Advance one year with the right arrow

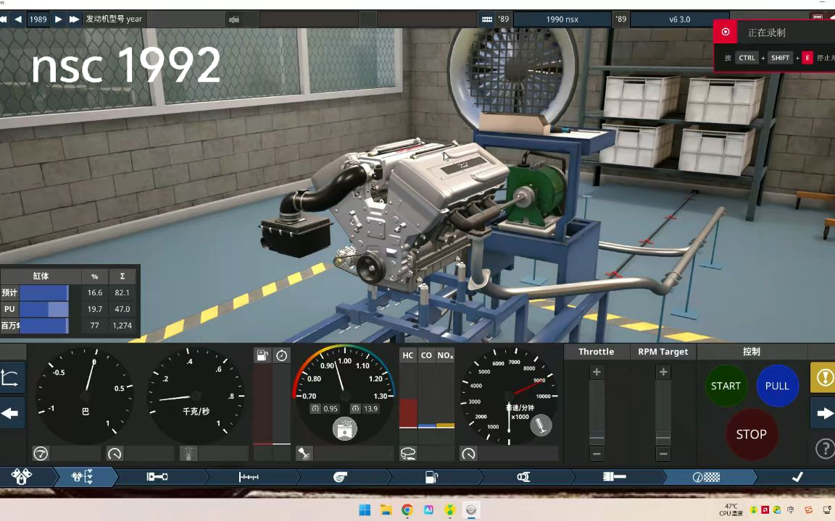point(59,19)
